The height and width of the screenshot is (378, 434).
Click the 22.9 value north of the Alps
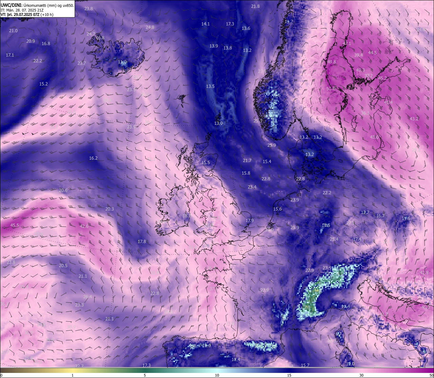310,270
